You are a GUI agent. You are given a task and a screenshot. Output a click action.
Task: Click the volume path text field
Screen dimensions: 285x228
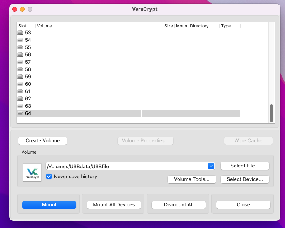pos(126,166)
